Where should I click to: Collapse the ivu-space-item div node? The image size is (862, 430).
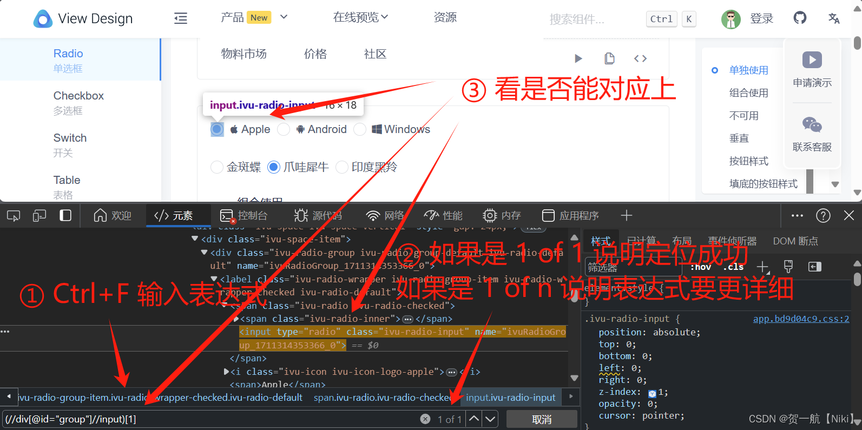pyautogui.click(x=195, y=239)
